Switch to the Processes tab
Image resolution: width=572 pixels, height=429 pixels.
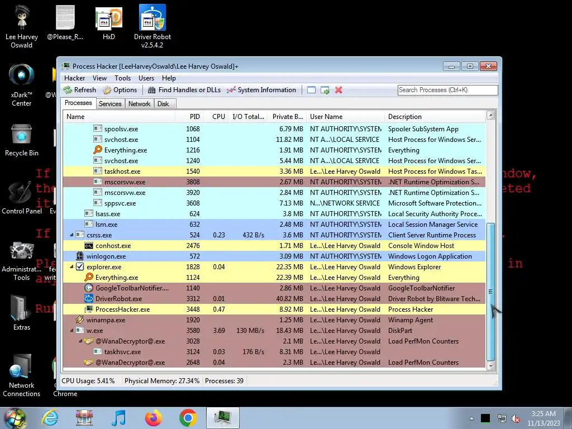tap(78, 103)
